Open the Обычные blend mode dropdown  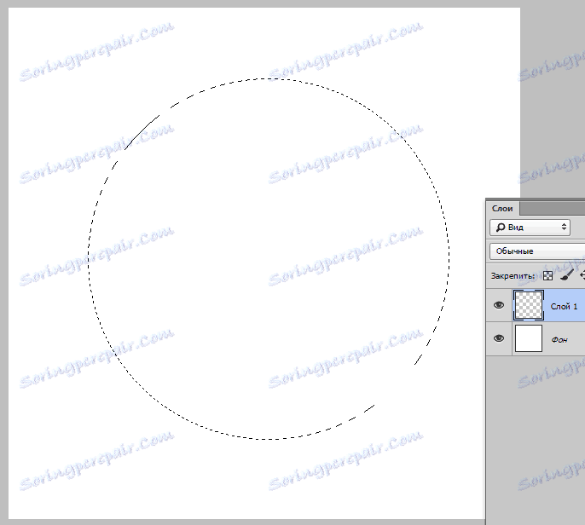(537, 251)
